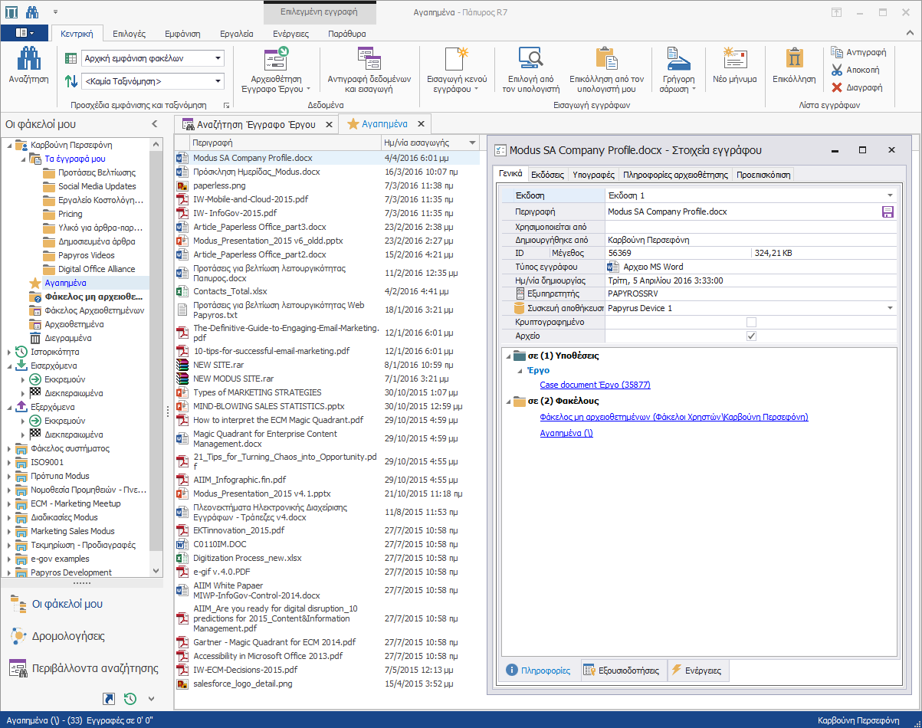Open sidebar footer overflow chevron
The width and height of the screenshot is (922, 728).
[x=151, y=698]
